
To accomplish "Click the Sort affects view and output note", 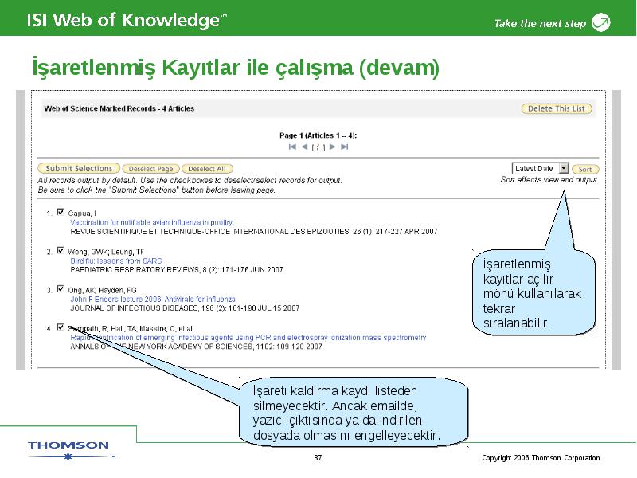I will click(549, 180).
